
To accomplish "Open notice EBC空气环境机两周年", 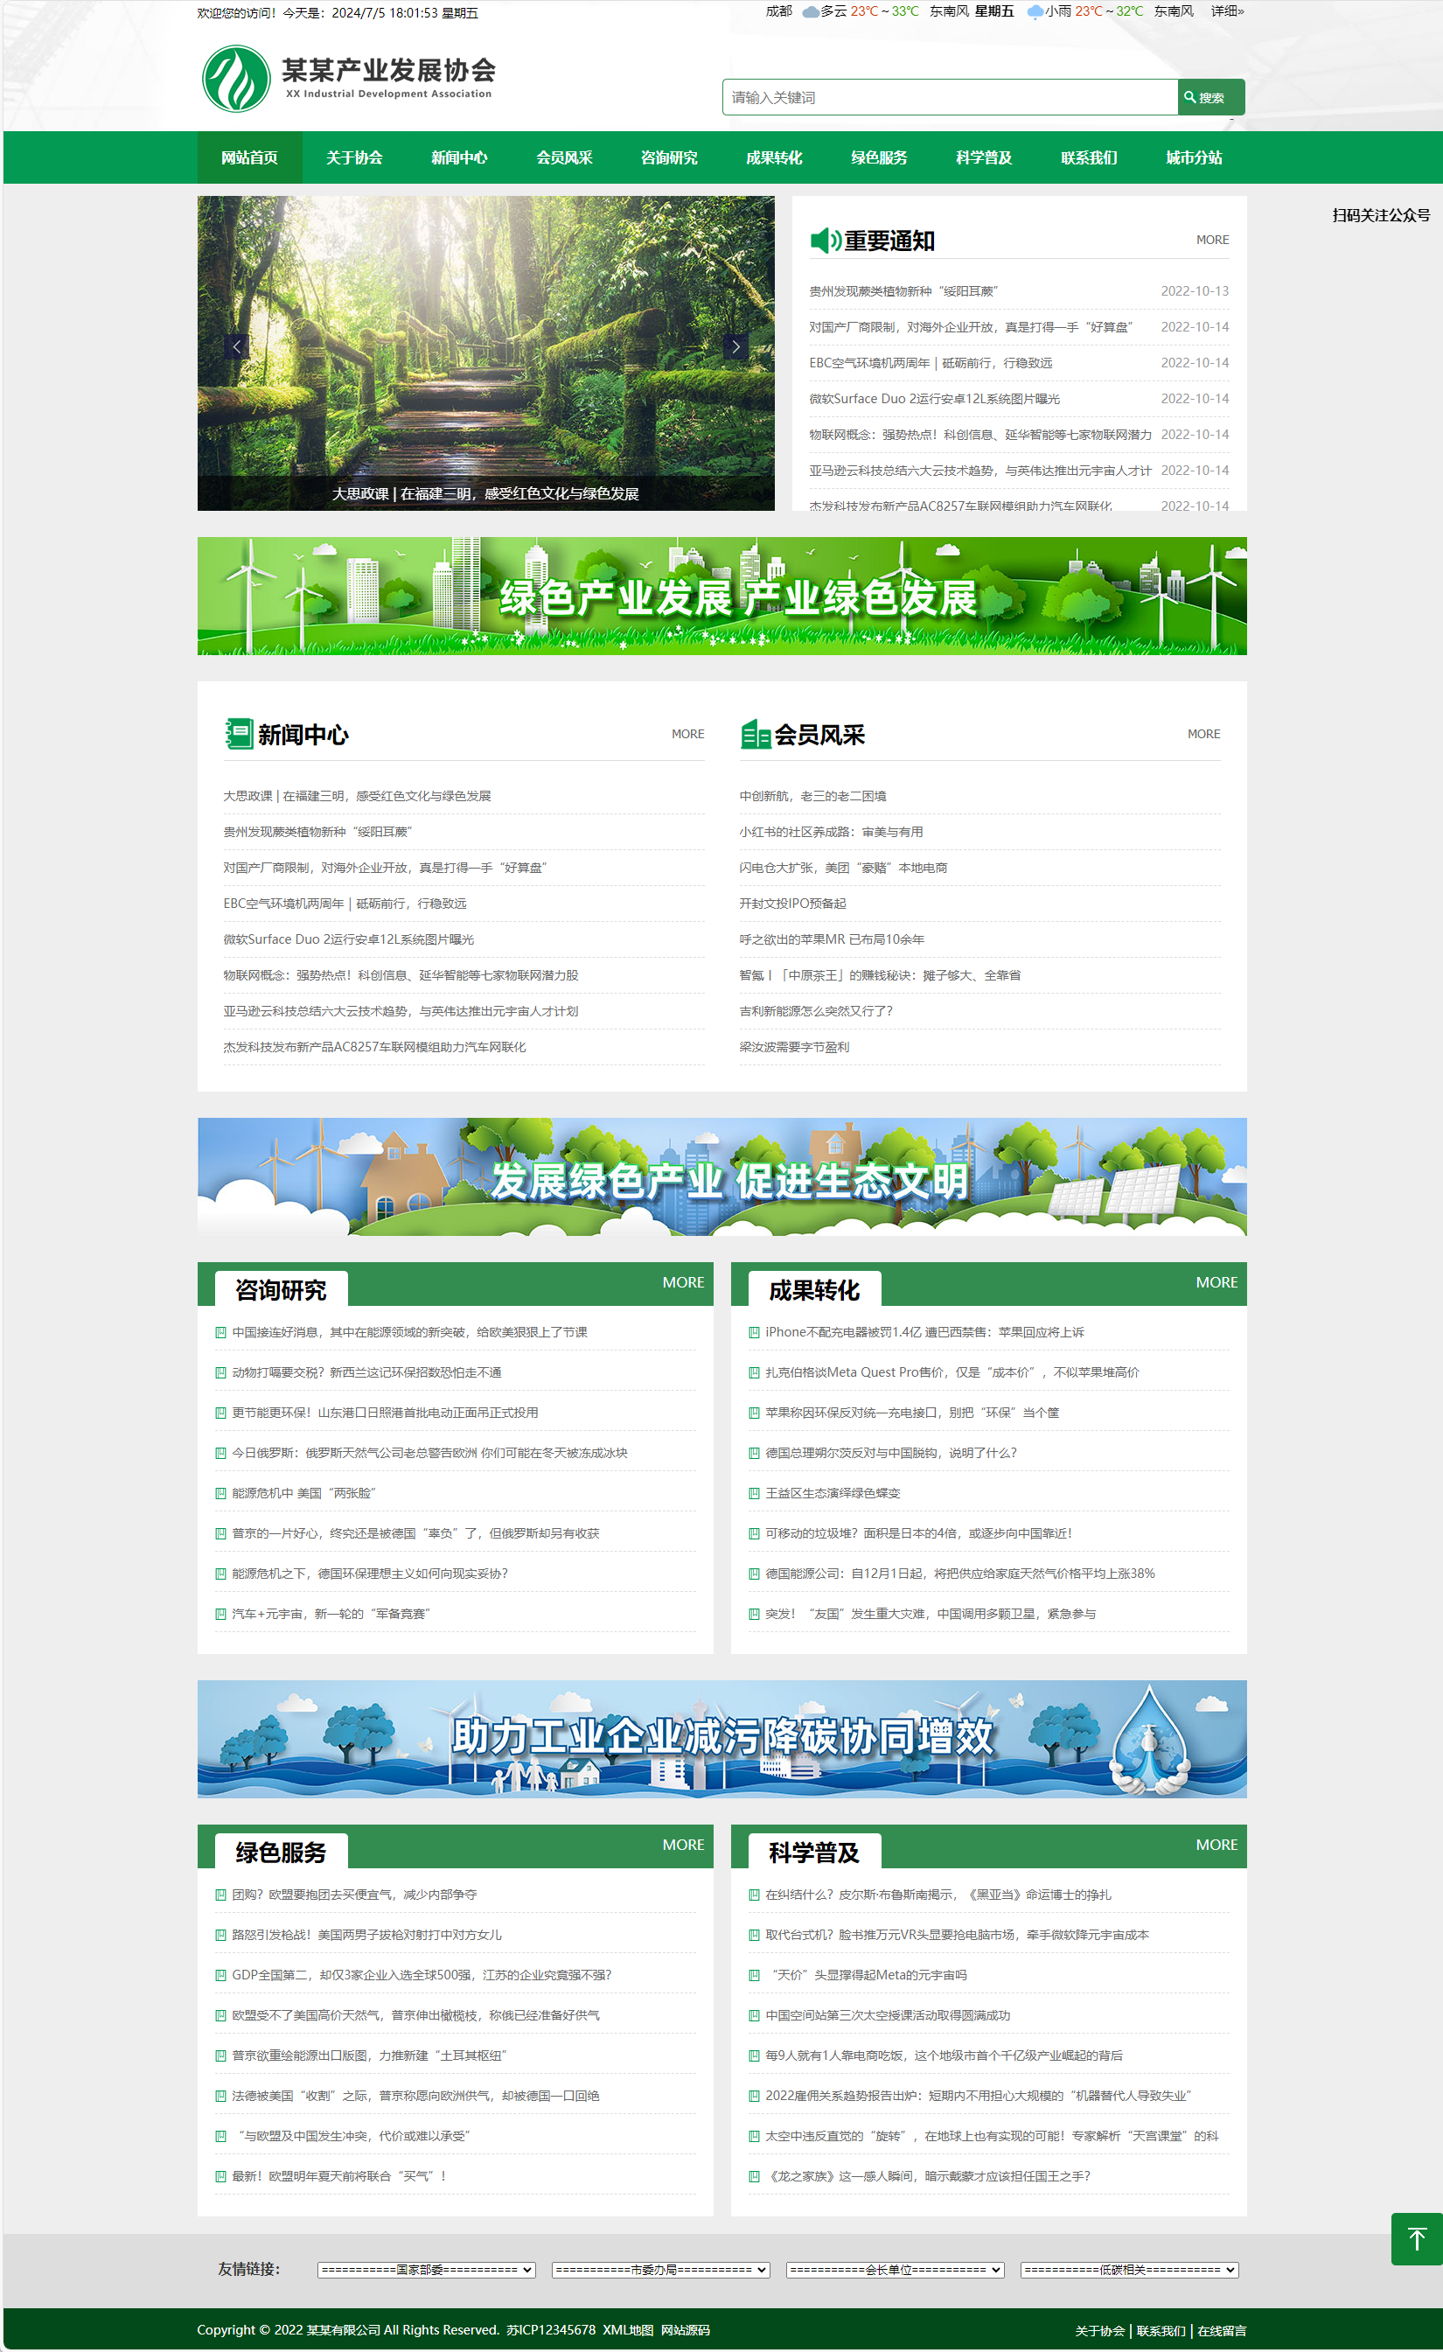I will pos(931,363).
